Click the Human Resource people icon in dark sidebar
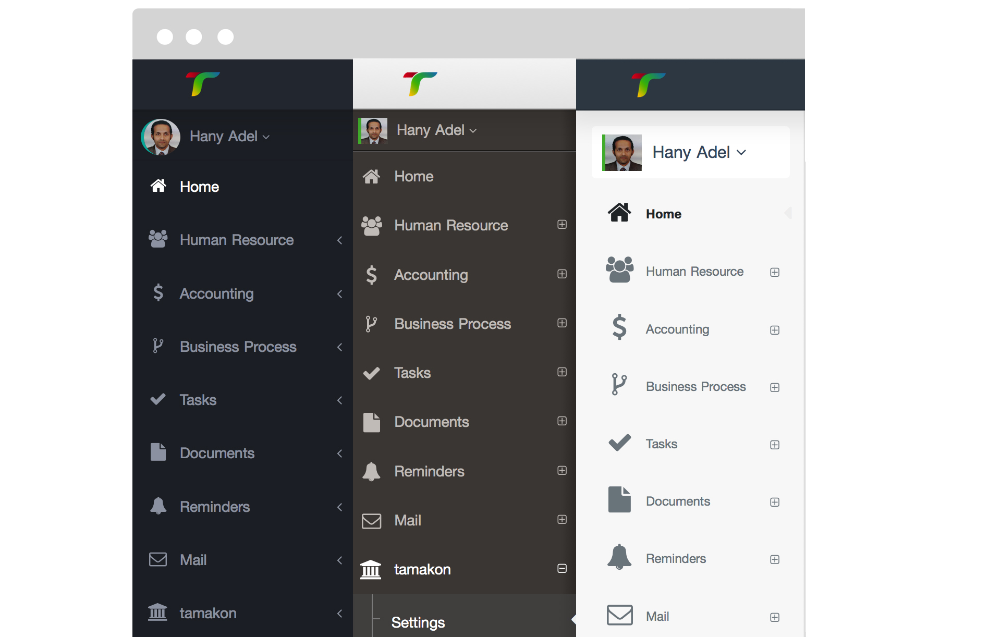1001x637 pixels. [x=158, y=239]
